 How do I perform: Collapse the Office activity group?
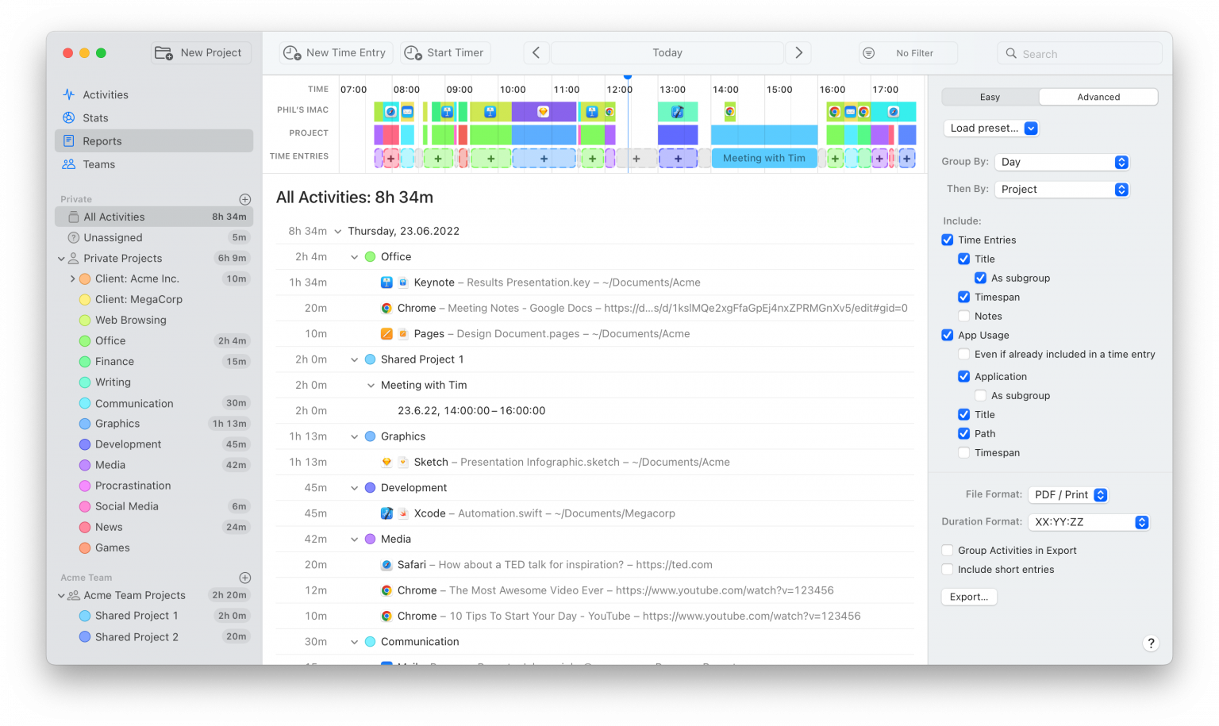click(354, 256)
